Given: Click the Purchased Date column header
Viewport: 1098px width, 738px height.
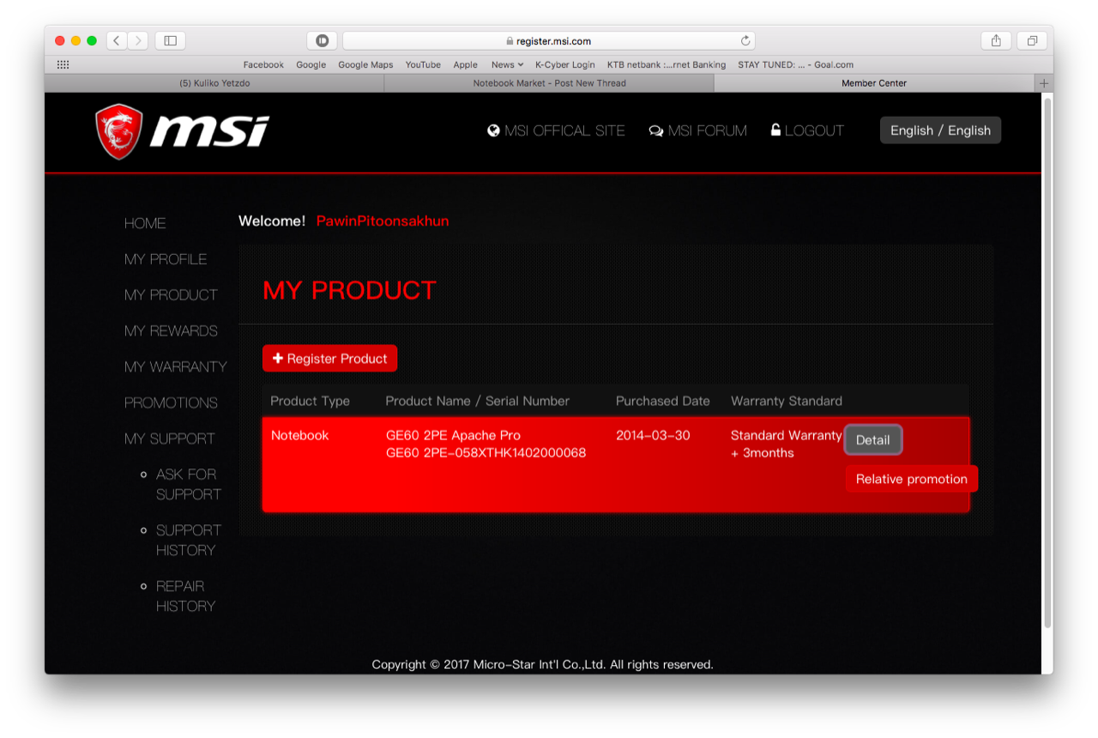Looking at the screenshot, I should point(663,401).
